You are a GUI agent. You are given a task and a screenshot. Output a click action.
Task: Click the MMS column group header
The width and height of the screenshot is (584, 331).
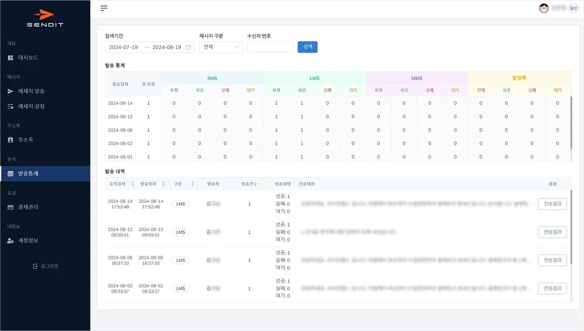(x=417, y=78)
